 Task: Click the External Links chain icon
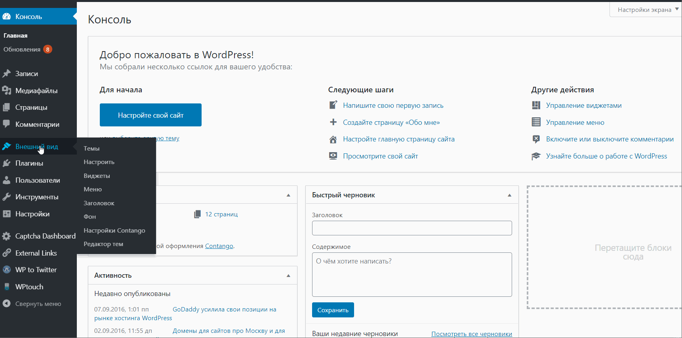(x=7, y=253)
